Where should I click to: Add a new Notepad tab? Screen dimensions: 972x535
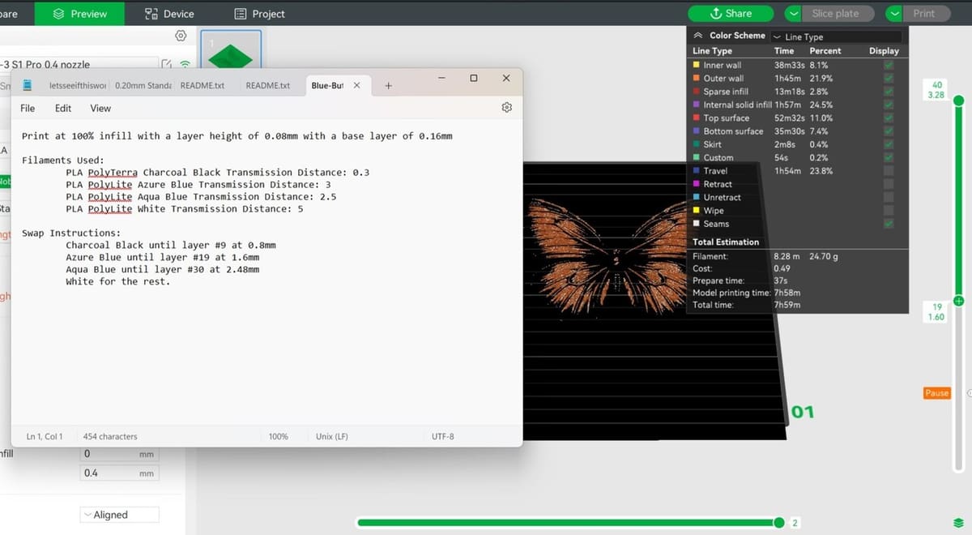point(388,85)
